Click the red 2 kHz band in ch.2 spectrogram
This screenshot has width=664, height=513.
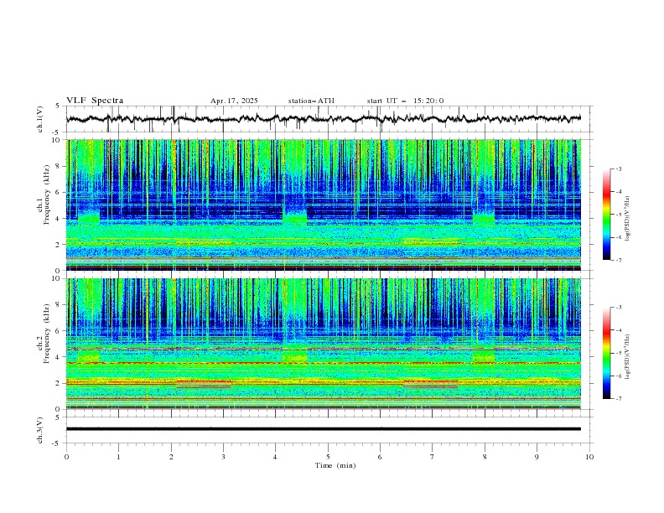coord(324,382)
